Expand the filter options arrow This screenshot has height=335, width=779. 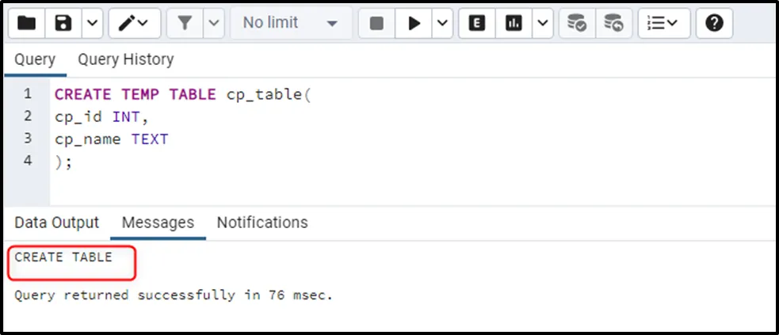click(x=214, y=24)
